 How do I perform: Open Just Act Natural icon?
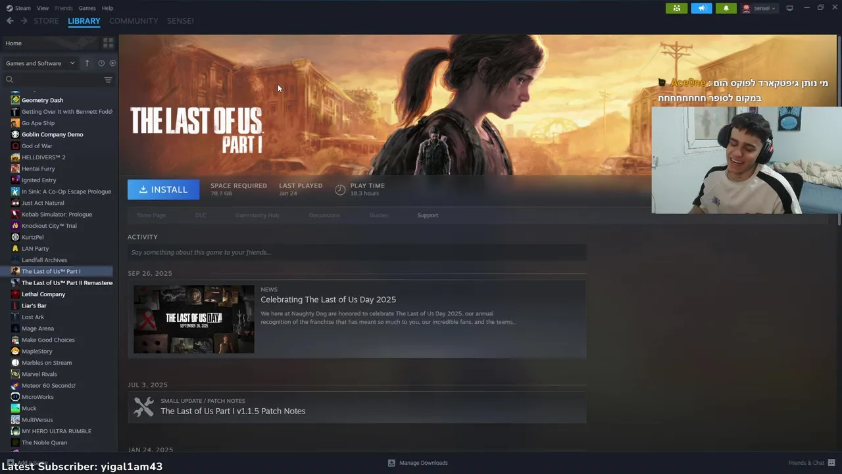(x=15, y=203)
